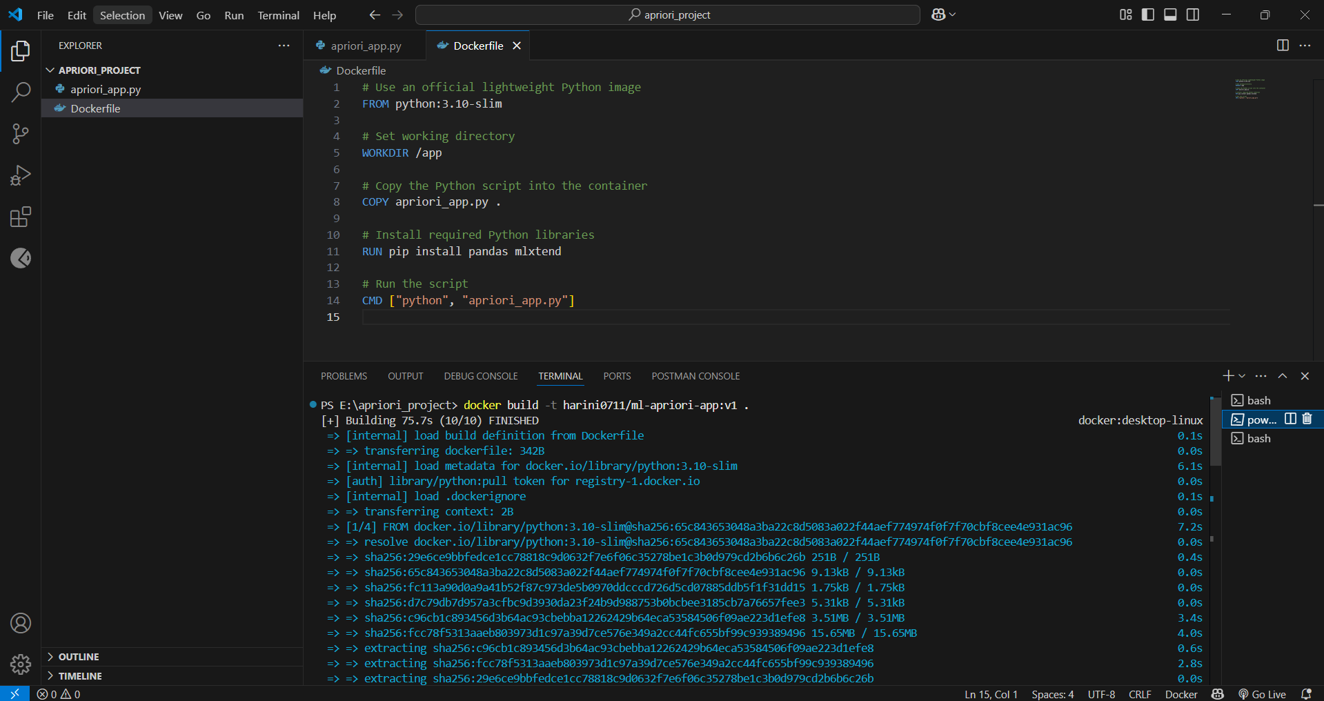Image resolution: width=1324 pixels, height=701 pixels.
Task: Open the Selection menu
Action: pyautogui.click(x=122, y=15)
